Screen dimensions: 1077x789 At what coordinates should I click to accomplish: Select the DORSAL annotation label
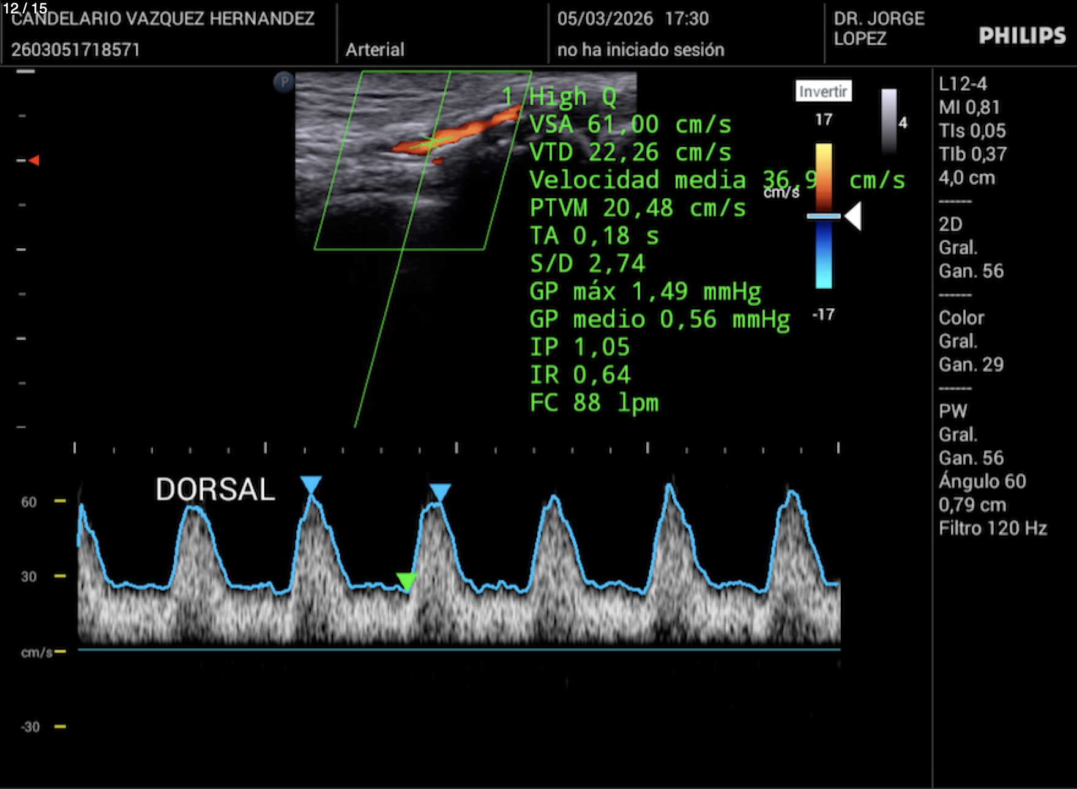click(215, 489)
